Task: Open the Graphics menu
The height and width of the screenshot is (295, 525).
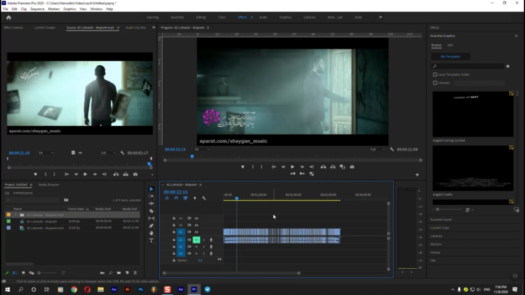Action: point(69,9)
